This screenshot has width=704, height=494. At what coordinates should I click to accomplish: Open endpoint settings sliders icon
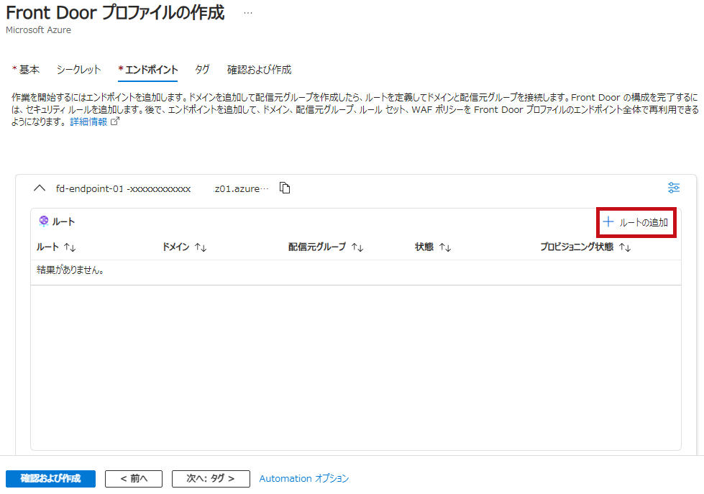click(x=674, y=188)
